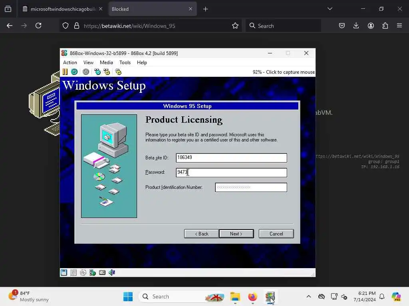Bookmark this page with the star
Image resolution: width=409 pixels, height=306 pixels.
(235, 26)
